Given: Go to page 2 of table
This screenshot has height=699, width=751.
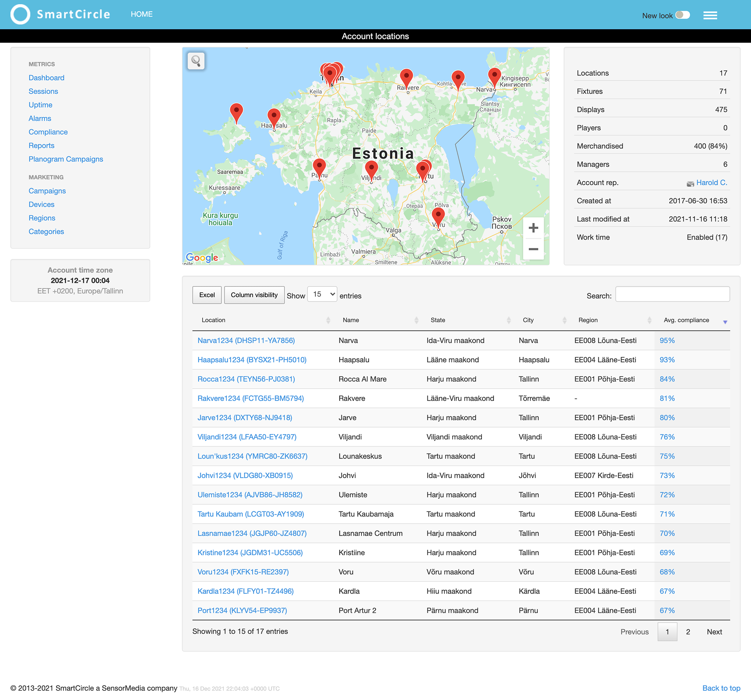Looking at the screenshot, I should (x=688, y=632).
